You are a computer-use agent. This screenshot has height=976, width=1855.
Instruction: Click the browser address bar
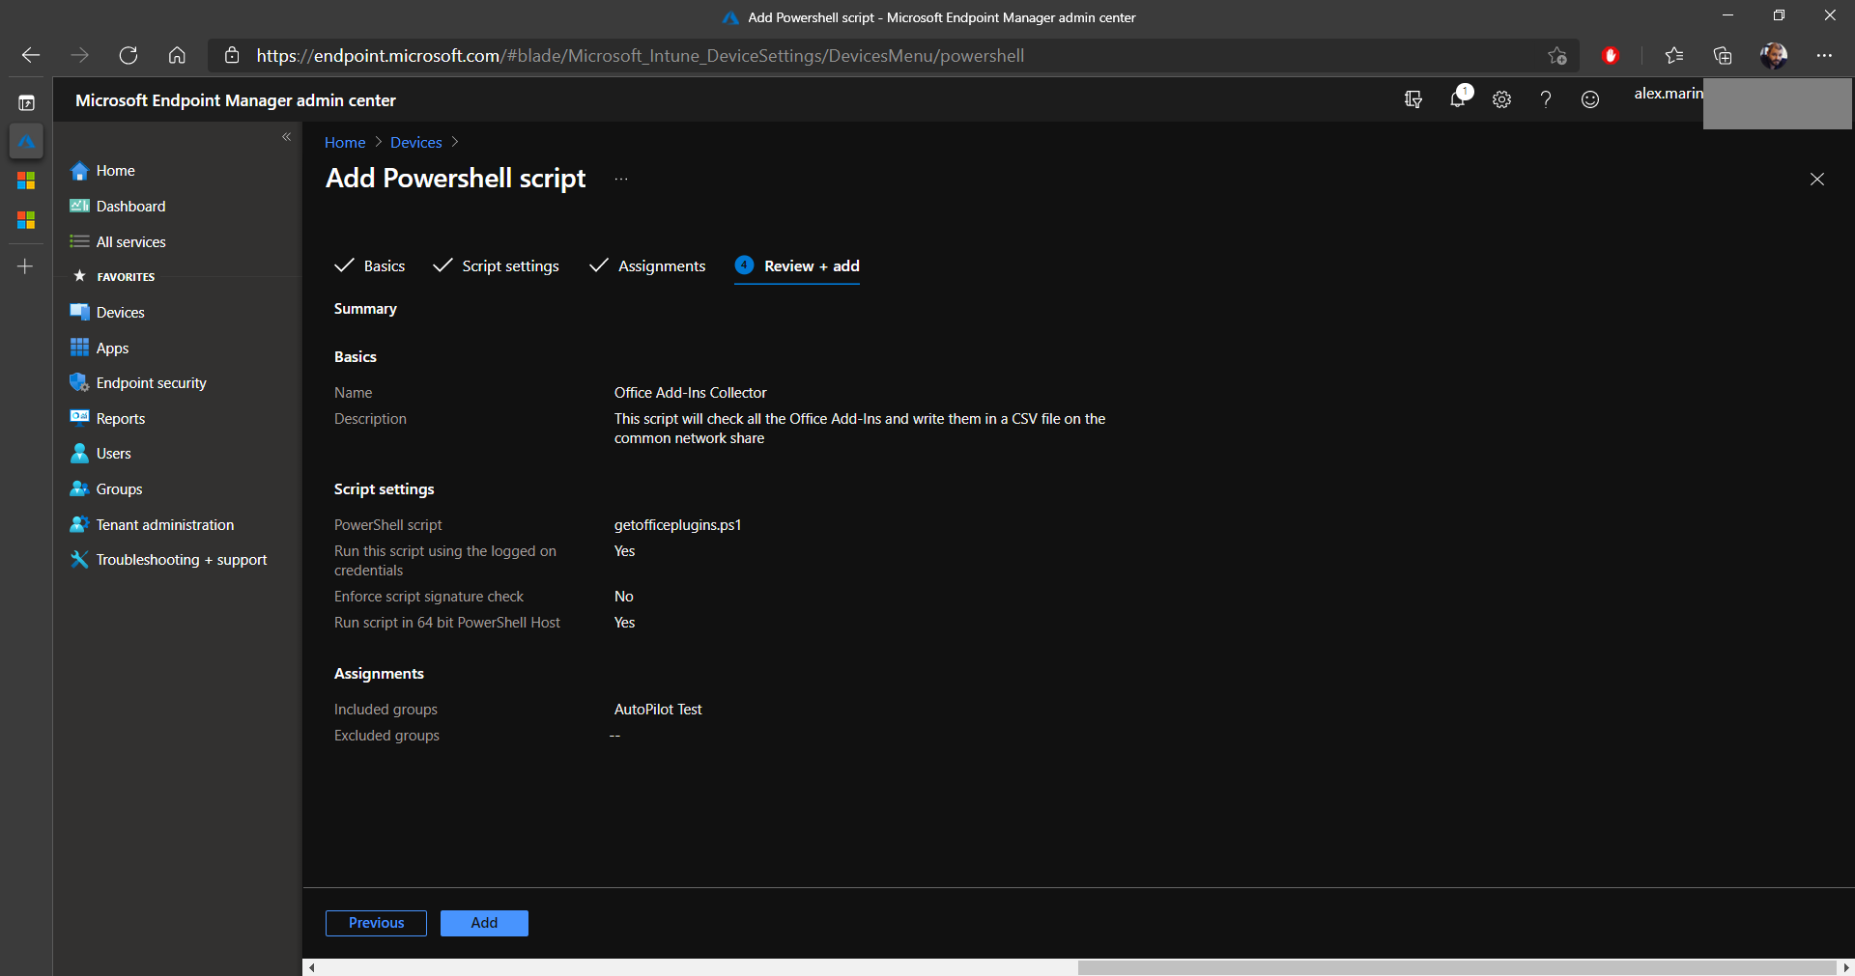[x=870, y=56]
